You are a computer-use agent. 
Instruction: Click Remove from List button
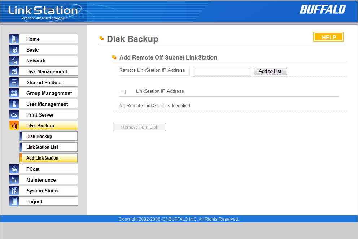point(139,127)
